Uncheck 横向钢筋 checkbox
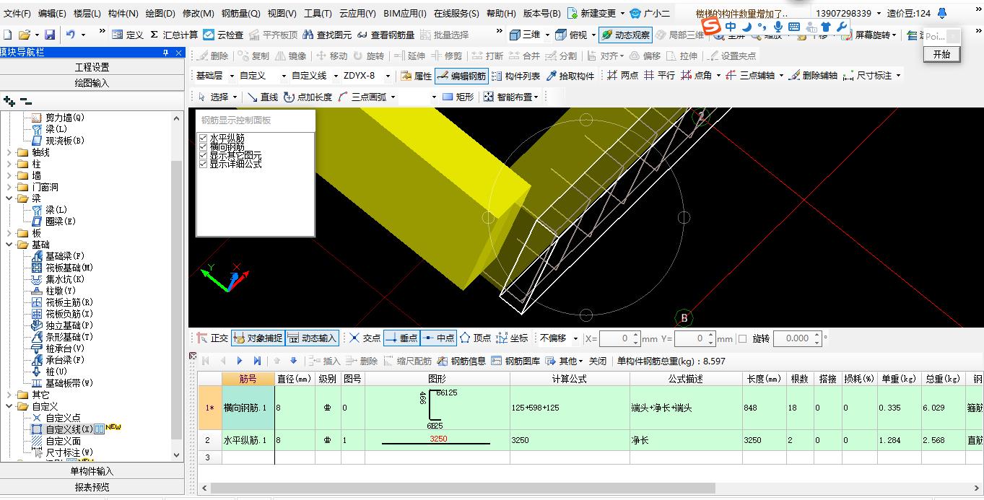Screen dimensions: 984x500 coord(204,146)
